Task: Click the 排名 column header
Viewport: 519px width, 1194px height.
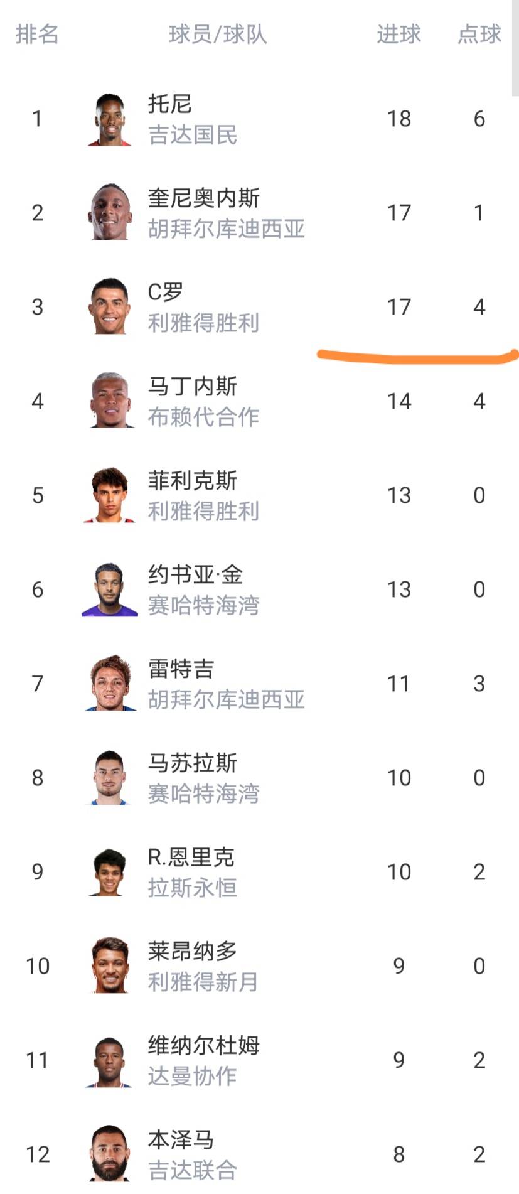Action: click(x=37, y=34)
